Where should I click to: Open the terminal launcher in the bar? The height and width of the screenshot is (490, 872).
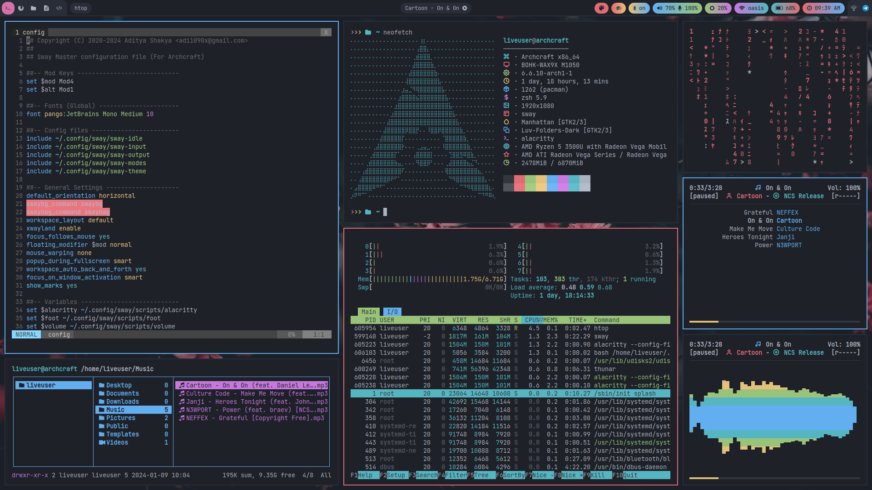[8, 8]
